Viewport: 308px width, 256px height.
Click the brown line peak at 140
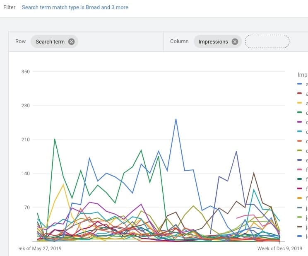[254, 173]
